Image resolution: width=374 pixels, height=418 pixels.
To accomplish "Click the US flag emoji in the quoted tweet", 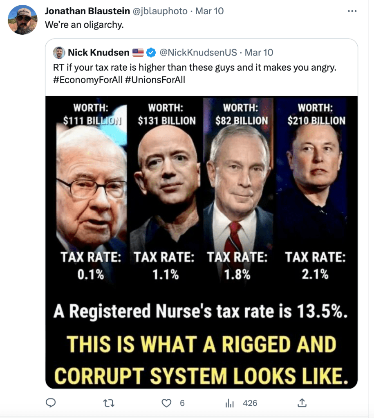I will click(x=138, y=53).
